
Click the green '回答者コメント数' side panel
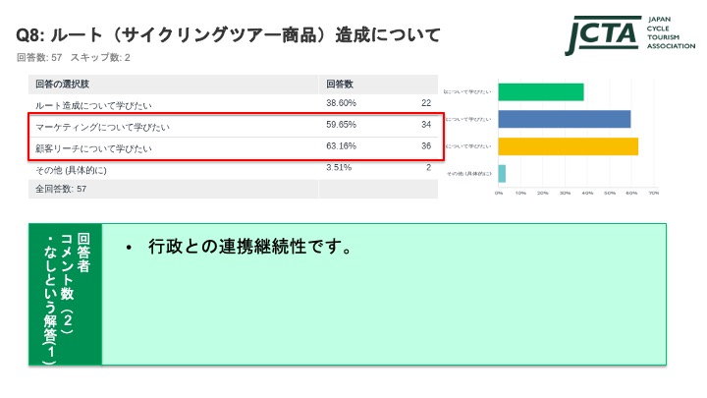click(66, 294)
